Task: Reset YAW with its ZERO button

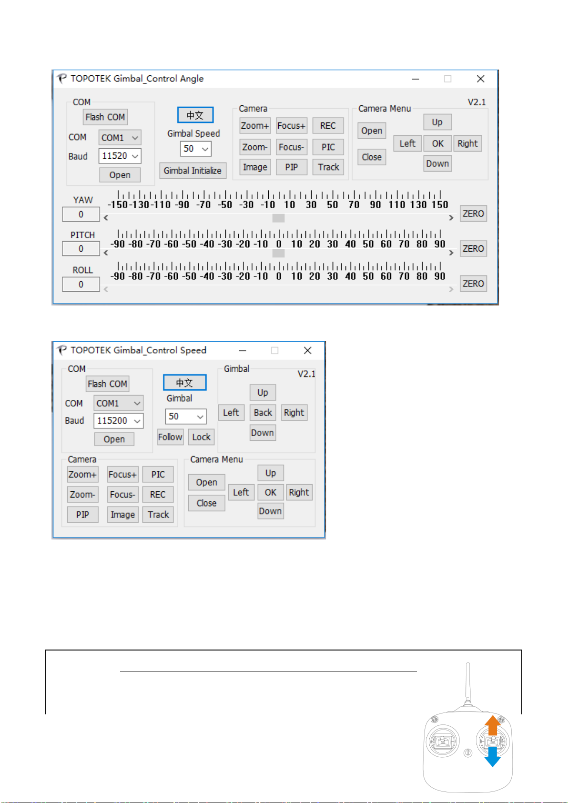Action: click(x=473, y=214)
